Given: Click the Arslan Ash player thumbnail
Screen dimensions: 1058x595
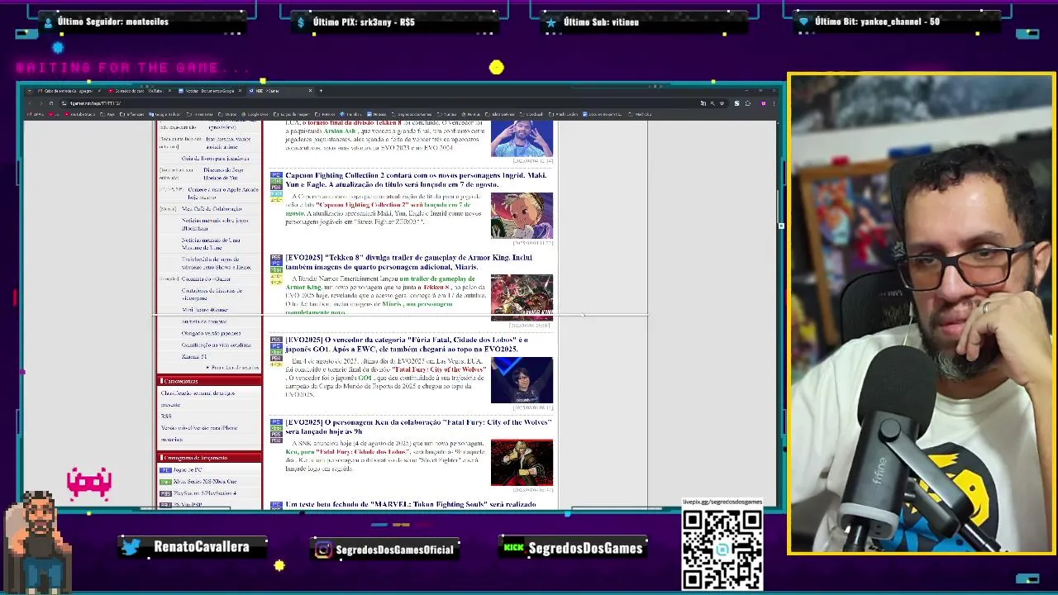Looking at the screenshot, I should coord(522,138).
